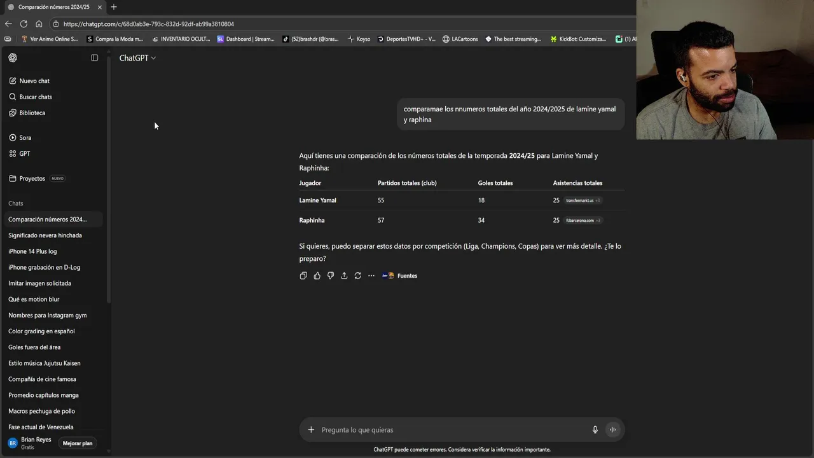The image size is (814, 458).
Task: Go back with the browser back arrow
Action: pos(8,24)
